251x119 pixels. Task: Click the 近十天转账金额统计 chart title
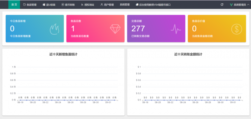[x=188, y=54]
